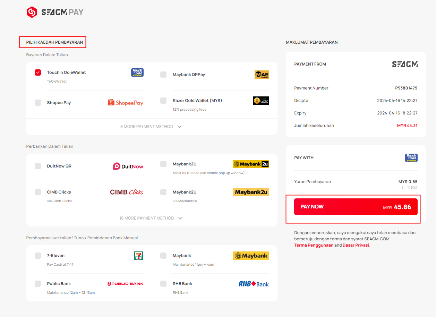
Task: Click the SEAGM logo in the Payment From card
Action: pos(405,64)
